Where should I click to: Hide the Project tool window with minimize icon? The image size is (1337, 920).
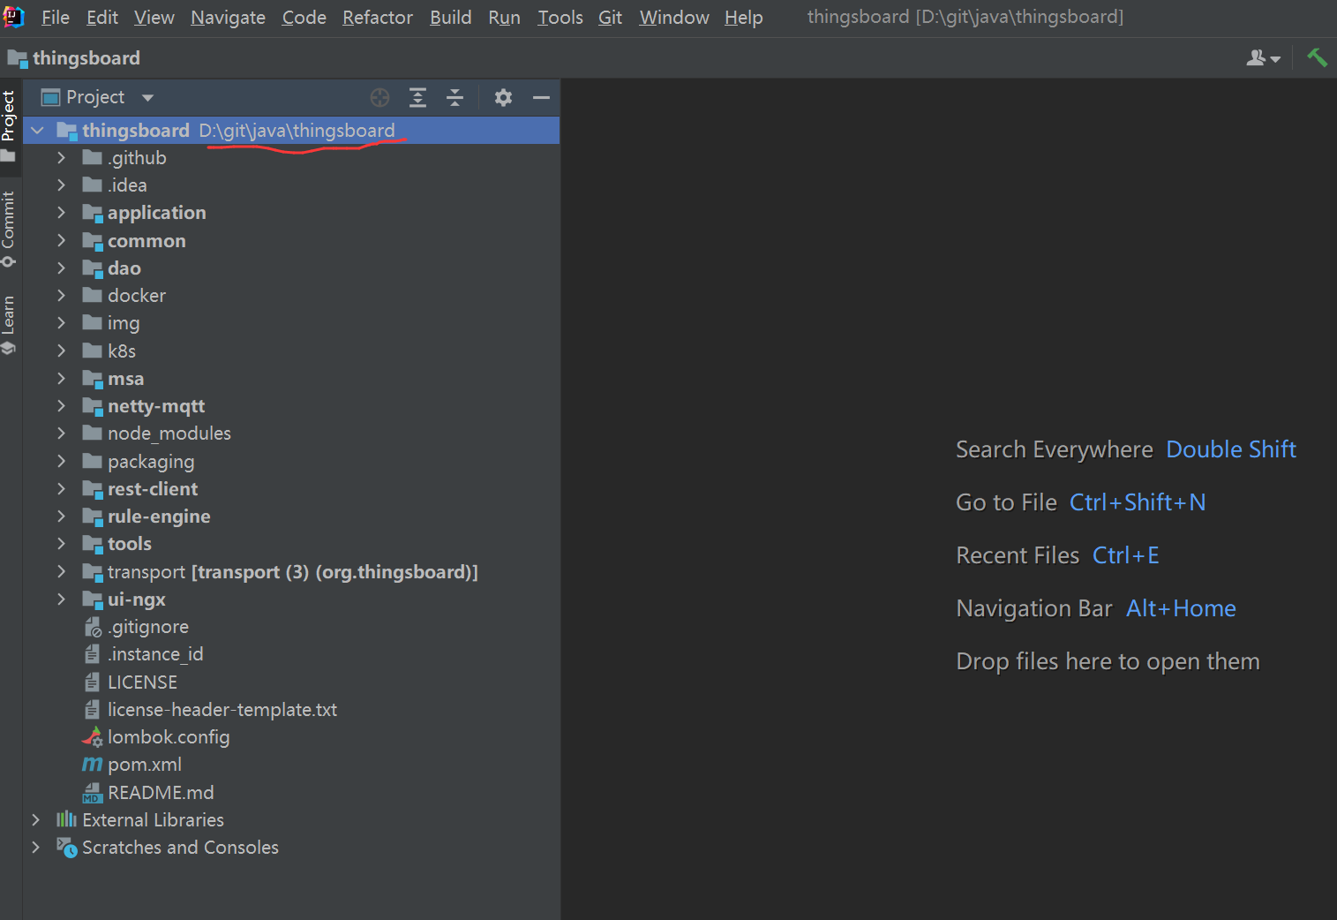coord(541,97)
